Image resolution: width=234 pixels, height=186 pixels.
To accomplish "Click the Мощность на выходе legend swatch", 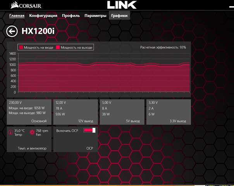I will point(58,47).
